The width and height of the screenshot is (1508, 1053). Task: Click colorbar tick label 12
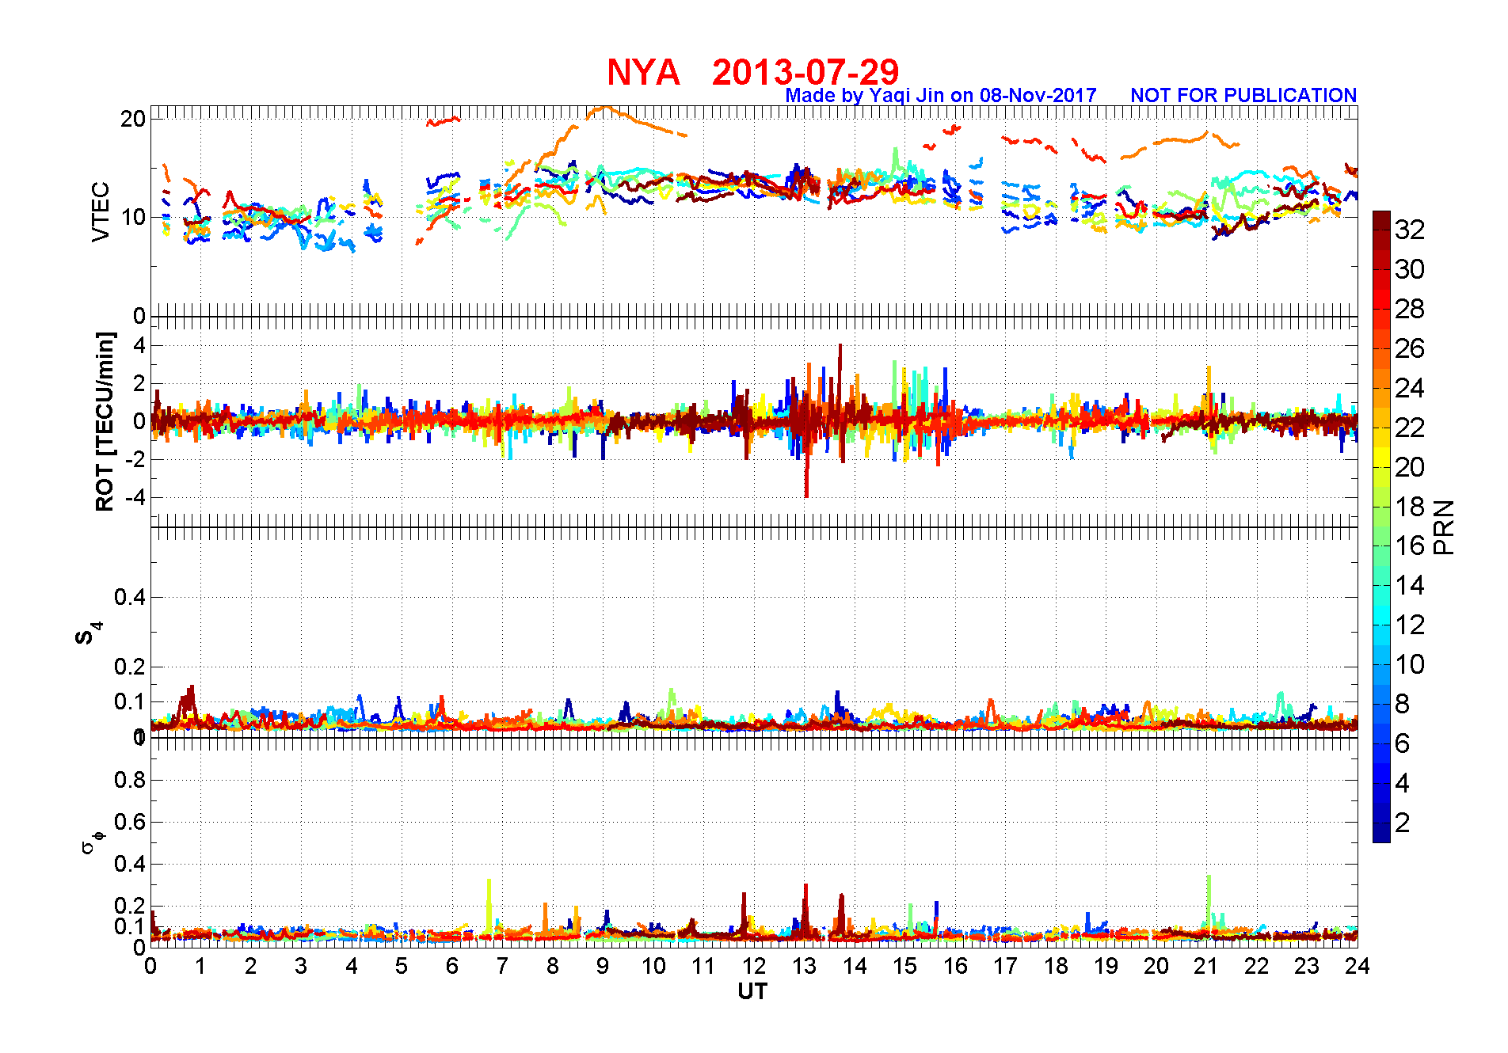coord(1410,625)
